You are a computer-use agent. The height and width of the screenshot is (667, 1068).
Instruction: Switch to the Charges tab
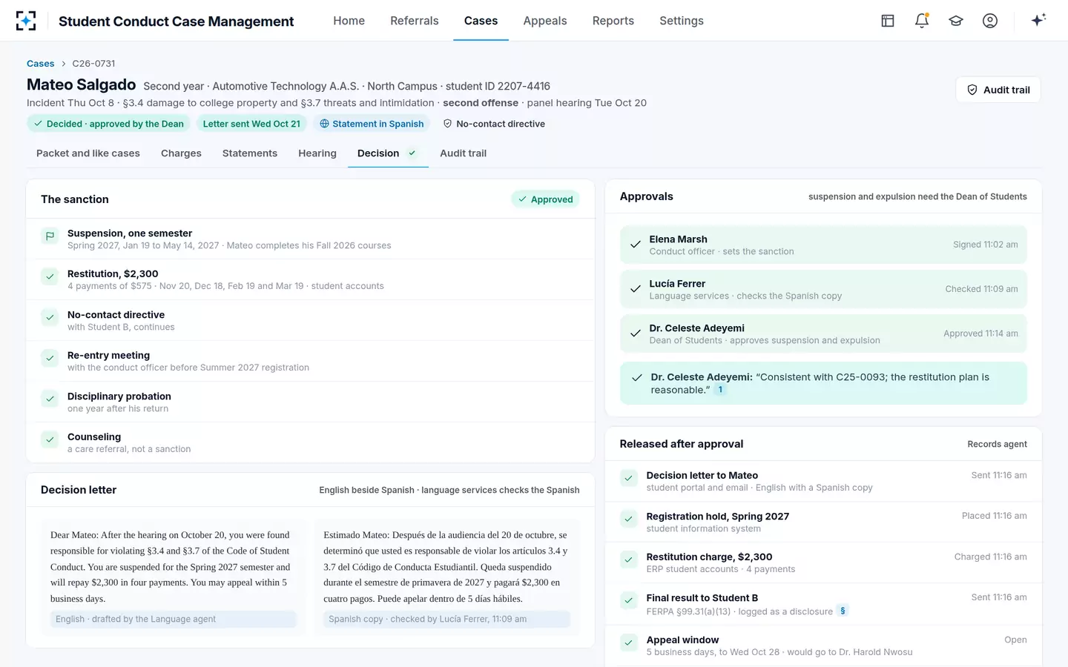[181, 153]
